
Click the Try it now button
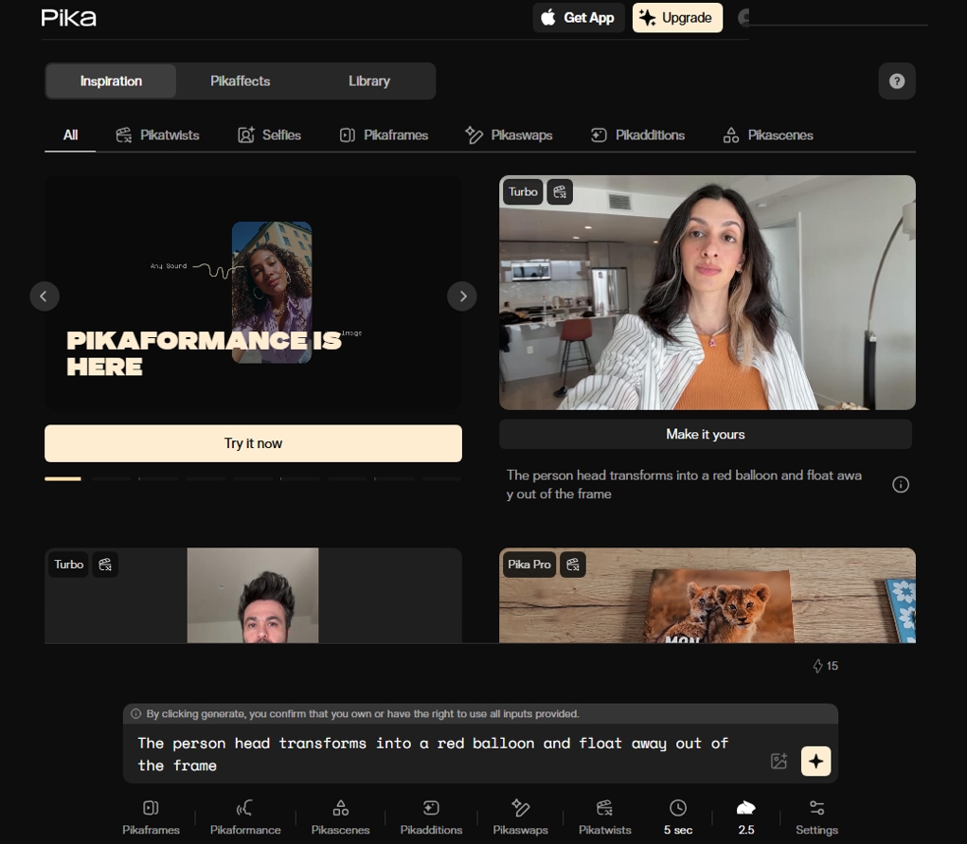click(x=253, y=443)
